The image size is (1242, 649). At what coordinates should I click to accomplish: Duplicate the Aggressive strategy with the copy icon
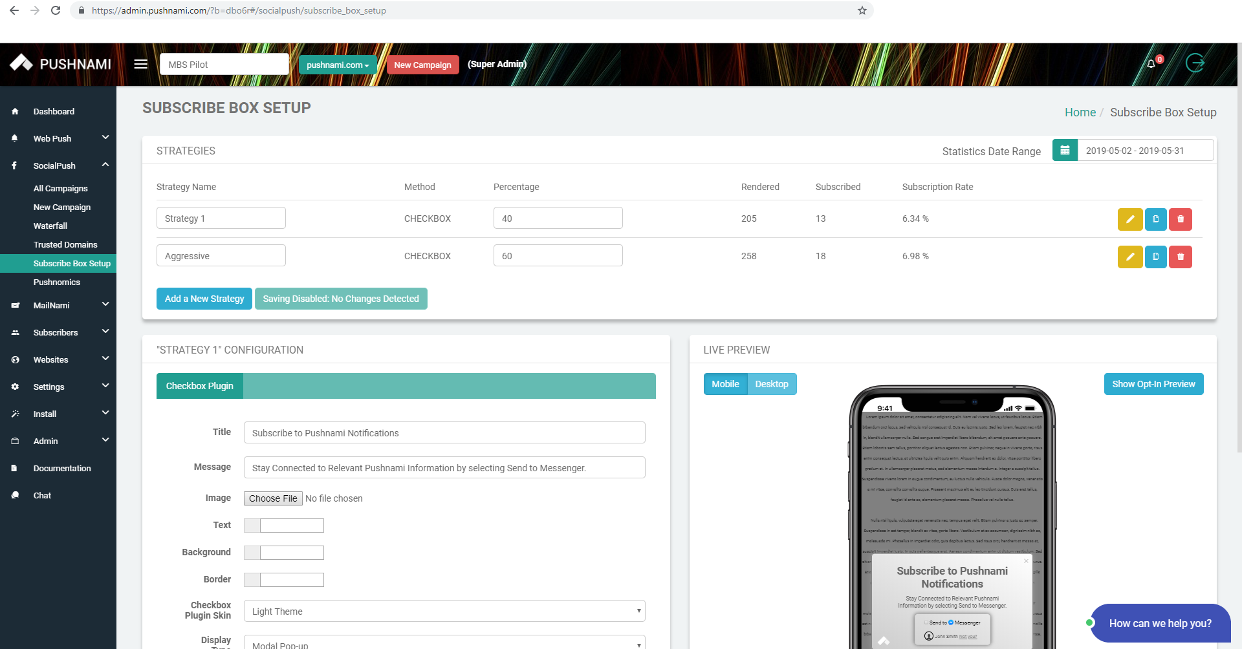1155,257
